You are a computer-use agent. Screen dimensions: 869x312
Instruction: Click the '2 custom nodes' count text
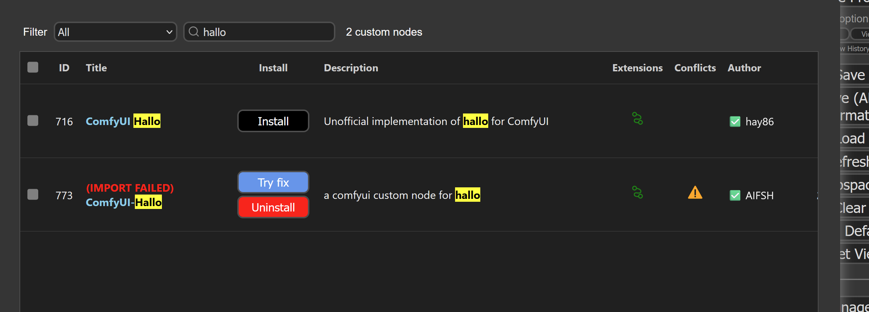click(x=384, y=32)
